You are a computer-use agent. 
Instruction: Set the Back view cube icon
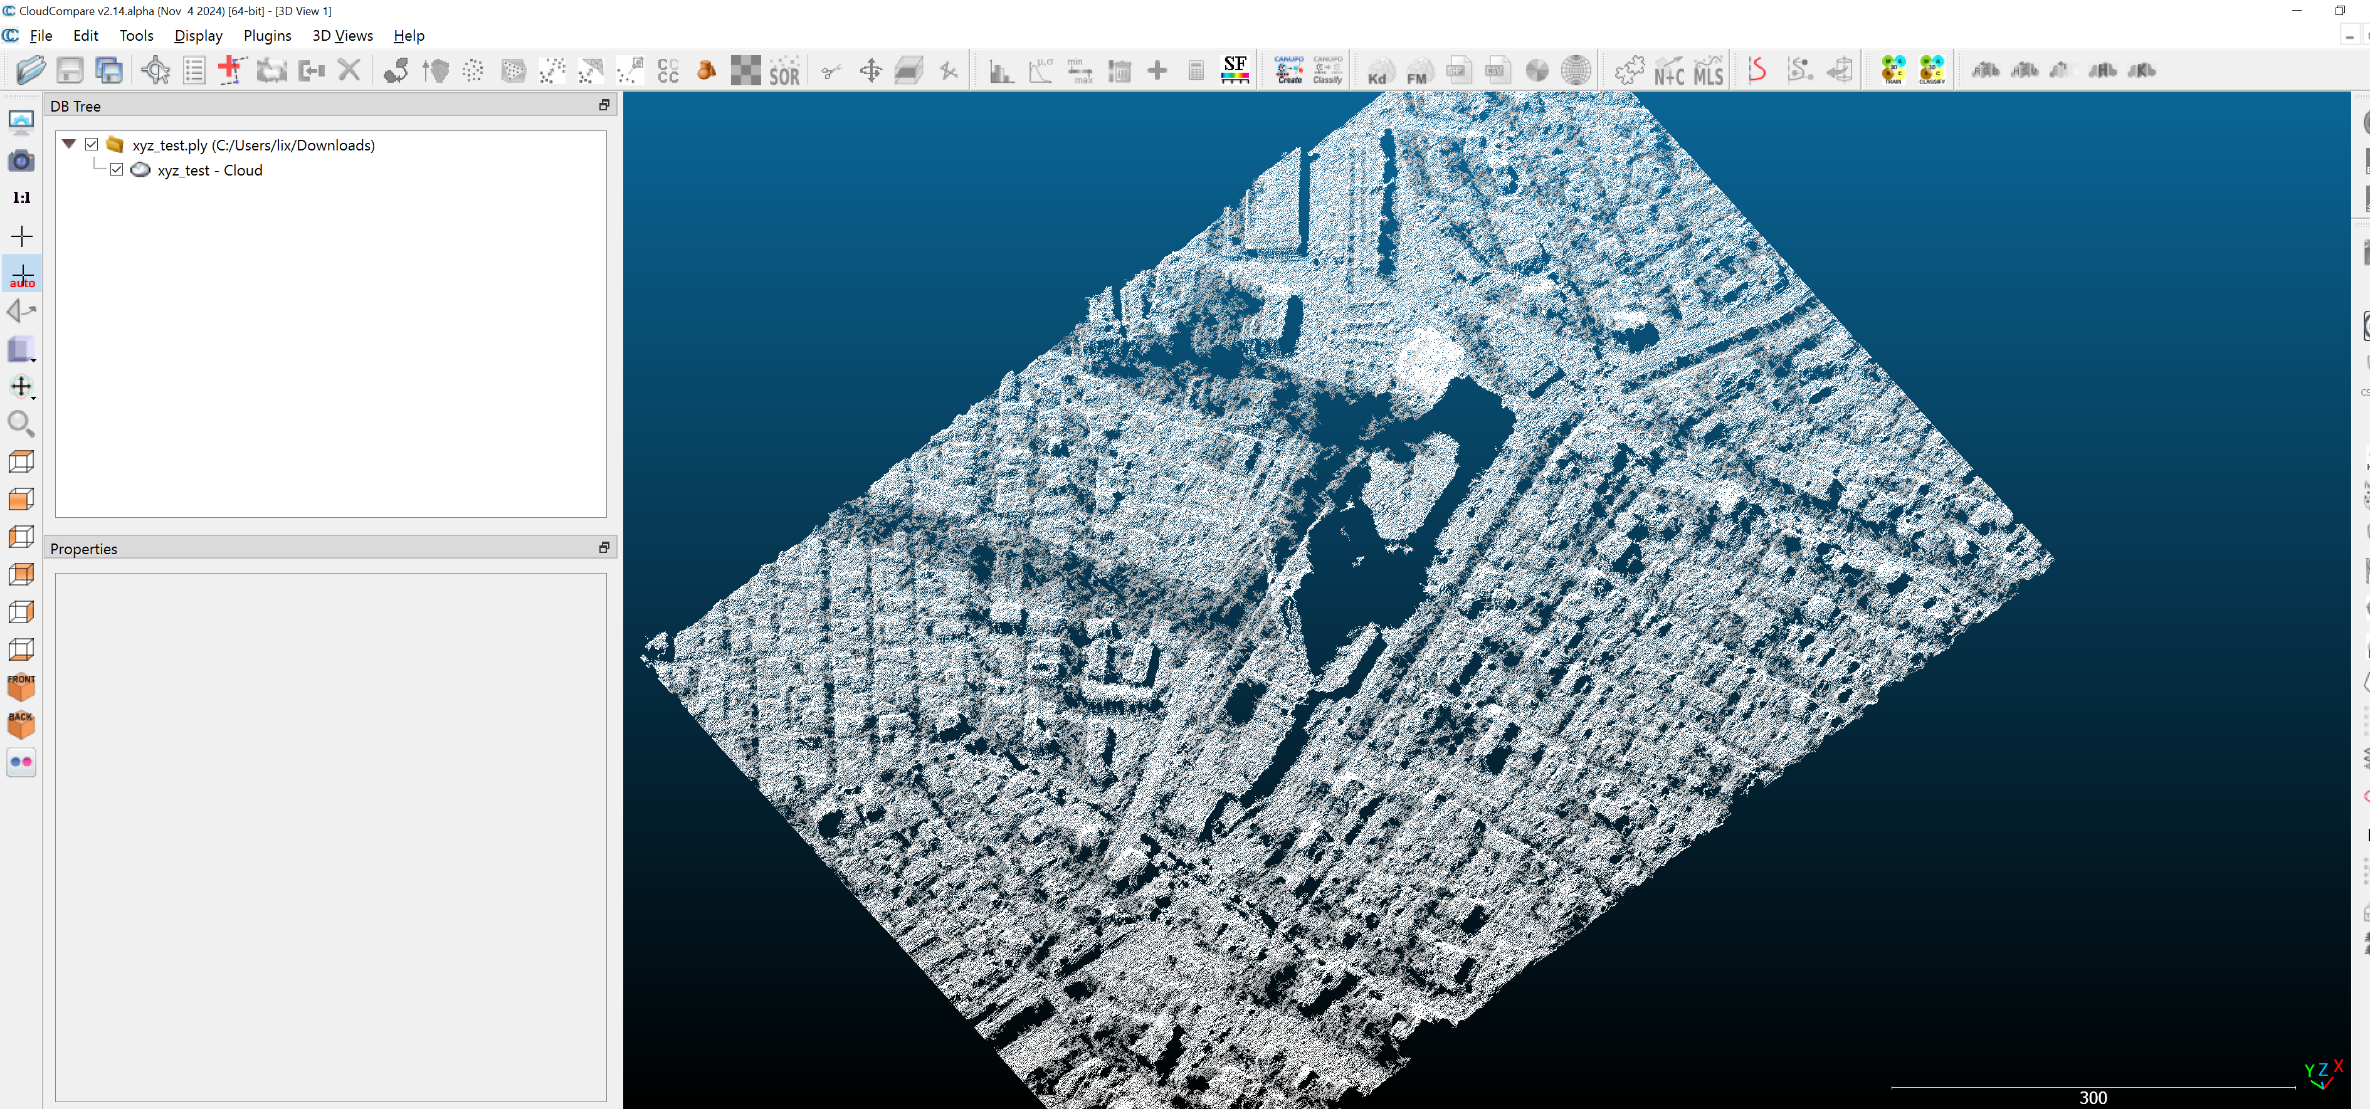[x=21, y=723]
